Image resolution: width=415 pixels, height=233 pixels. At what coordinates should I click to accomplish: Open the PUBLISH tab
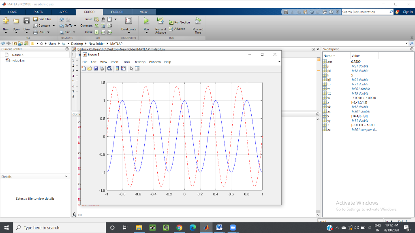pyautogui.click(x=117, y=12)
